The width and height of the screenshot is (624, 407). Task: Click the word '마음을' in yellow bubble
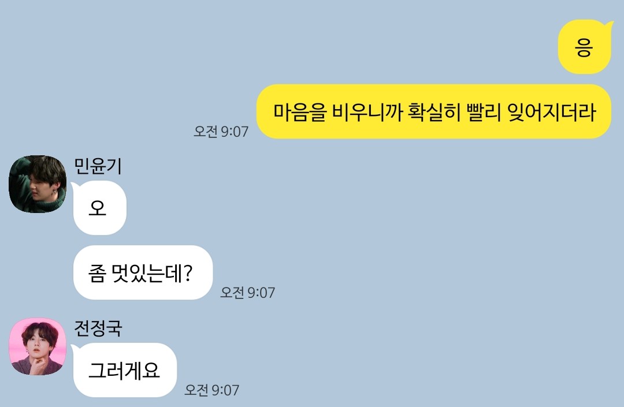pyautogui.click(x=300, y=112)
